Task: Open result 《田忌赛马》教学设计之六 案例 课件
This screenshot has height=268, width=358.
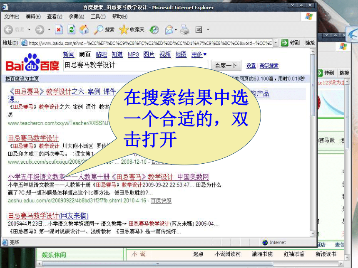Action: (x=62, y=91)
